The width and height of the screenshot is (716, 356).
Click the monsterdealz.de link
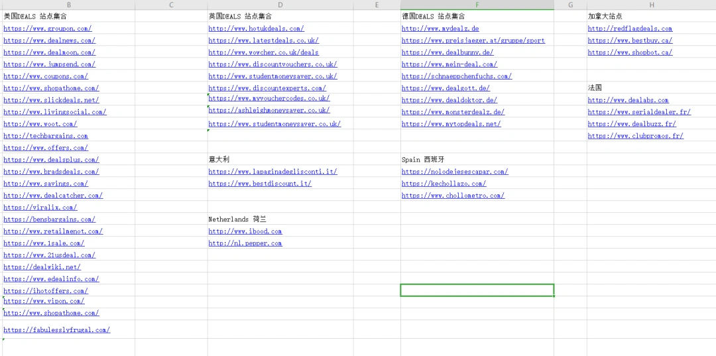[x=453, y=112]
